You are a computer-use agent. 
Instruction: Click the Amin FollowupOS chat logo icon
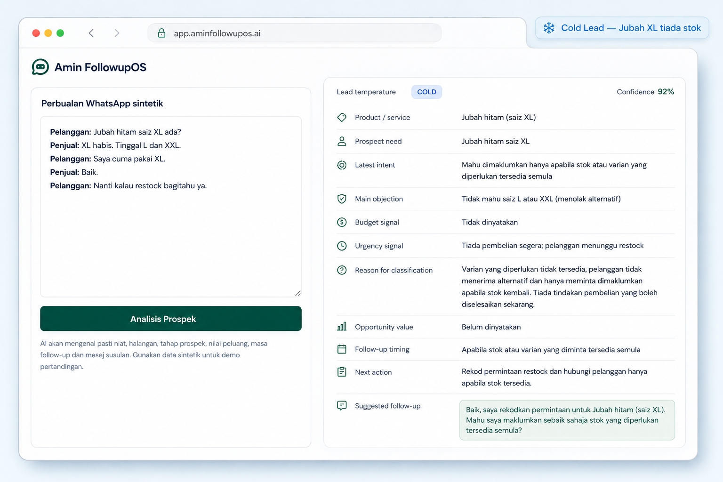pos(40,67)
